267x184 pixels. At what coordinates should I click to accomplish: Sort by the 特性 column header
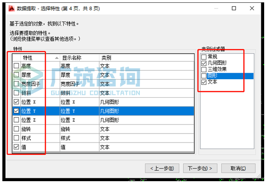(40, 58)
